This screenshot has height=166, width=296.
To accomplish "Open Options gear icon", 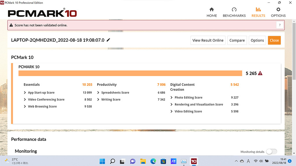I will [278, 10].
